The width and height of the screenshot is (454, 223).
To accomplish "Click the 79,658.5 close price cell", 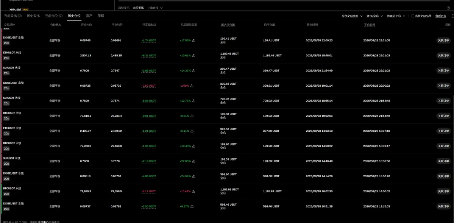I will pos(116,191).
